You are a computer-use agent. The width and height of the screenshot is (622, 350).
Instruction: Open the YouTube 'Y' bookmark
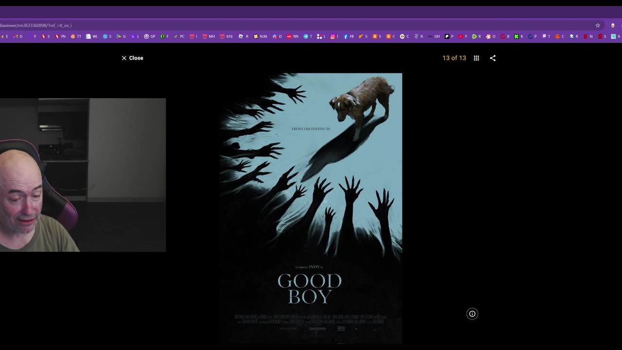[x=463, y=36]
